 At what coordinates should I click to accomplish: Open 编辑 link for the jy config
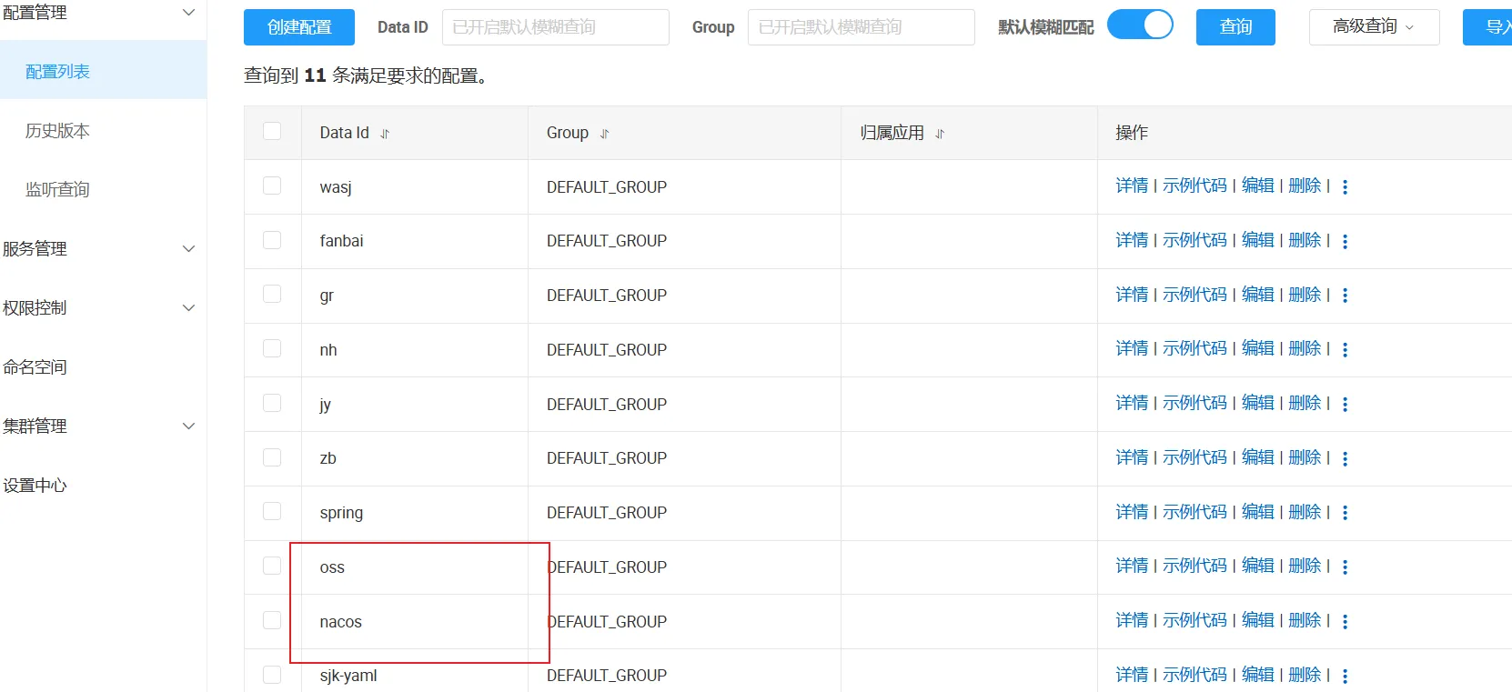(1257, 403)
